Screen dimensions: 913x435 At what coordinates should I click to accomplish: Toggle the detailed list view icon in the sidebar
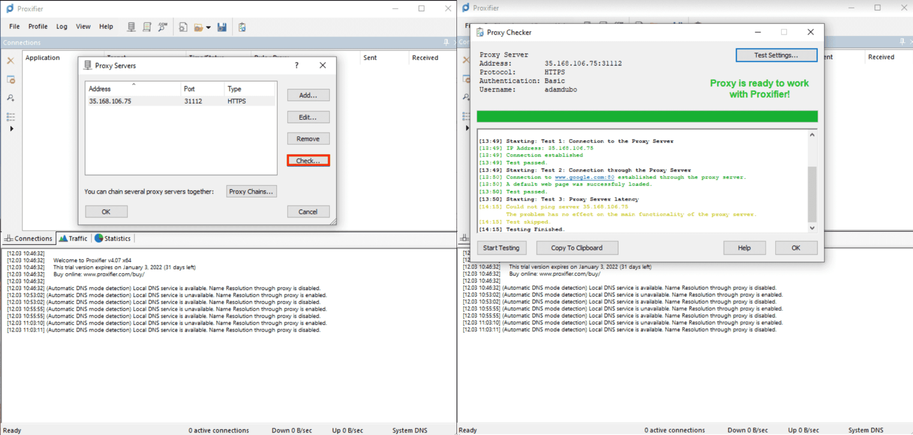click(11, 116)
